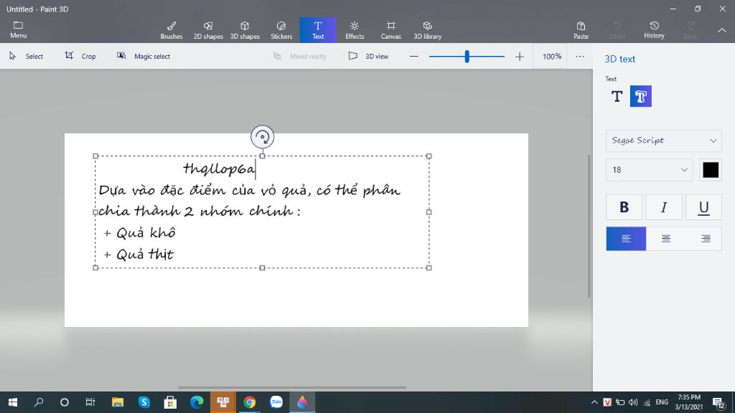Open the Windows Start menu
Viewport: 735px width, 413px height.
pos(13,402)
